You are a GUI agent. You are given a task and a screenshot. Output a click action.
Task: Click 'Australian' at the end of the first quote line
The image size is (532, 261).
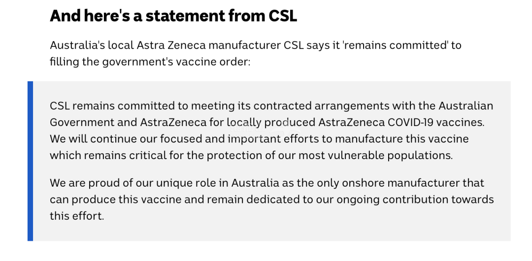[466, 106]
